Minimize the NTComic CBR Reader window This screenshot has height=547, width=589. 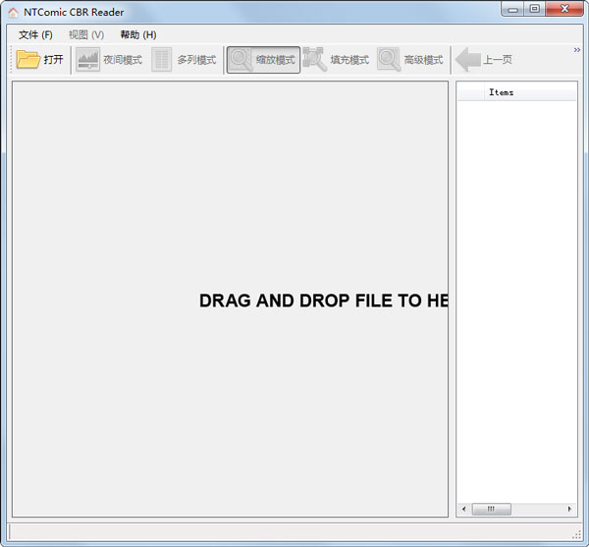pyautogui.click(x=512, y=9)
